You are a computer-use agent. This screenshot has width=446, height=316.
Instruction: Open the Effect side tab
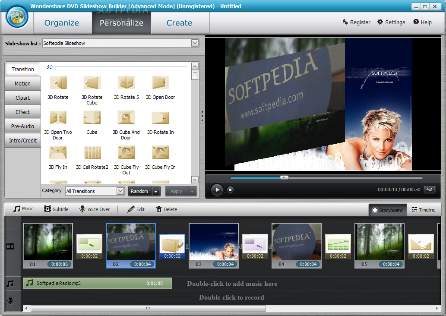pyautogui.click(x=23, y=112)
